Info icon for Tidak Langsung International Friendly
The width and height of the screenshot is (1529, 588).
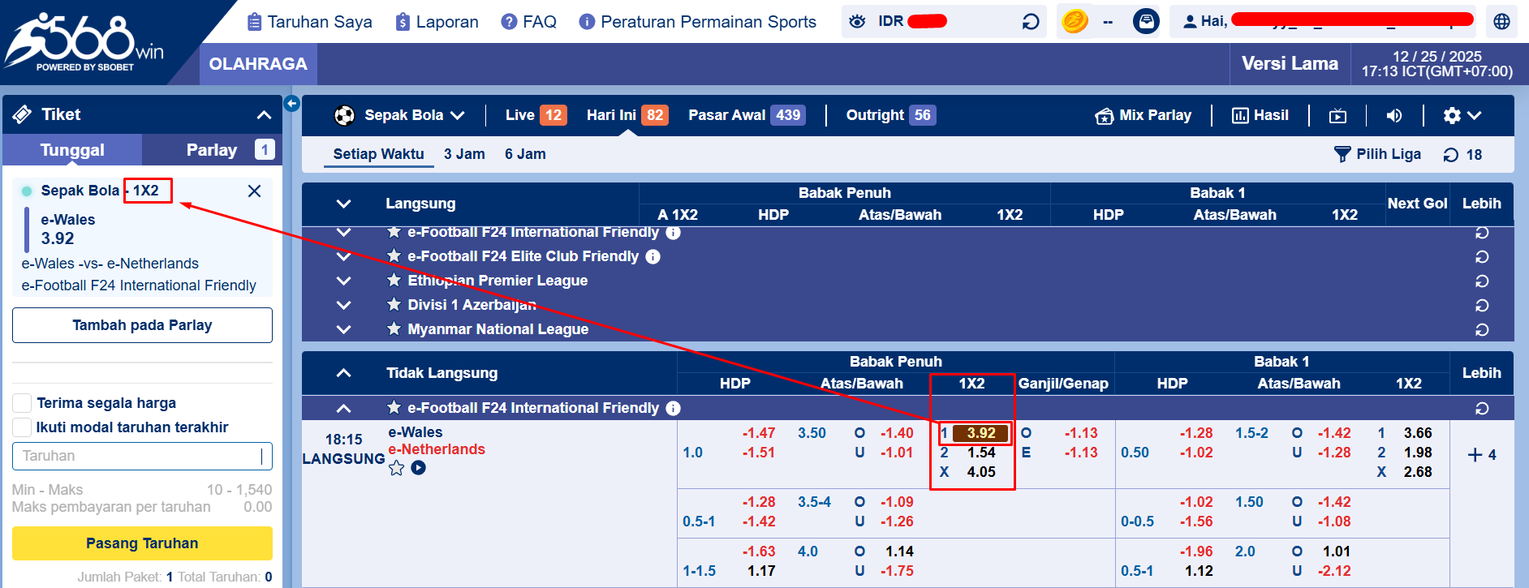click(673, 408)
